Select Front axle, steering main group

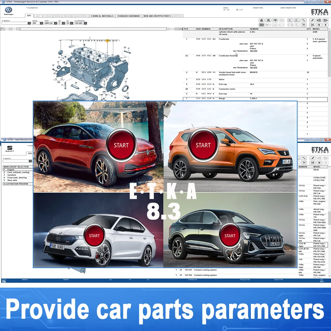18,177
